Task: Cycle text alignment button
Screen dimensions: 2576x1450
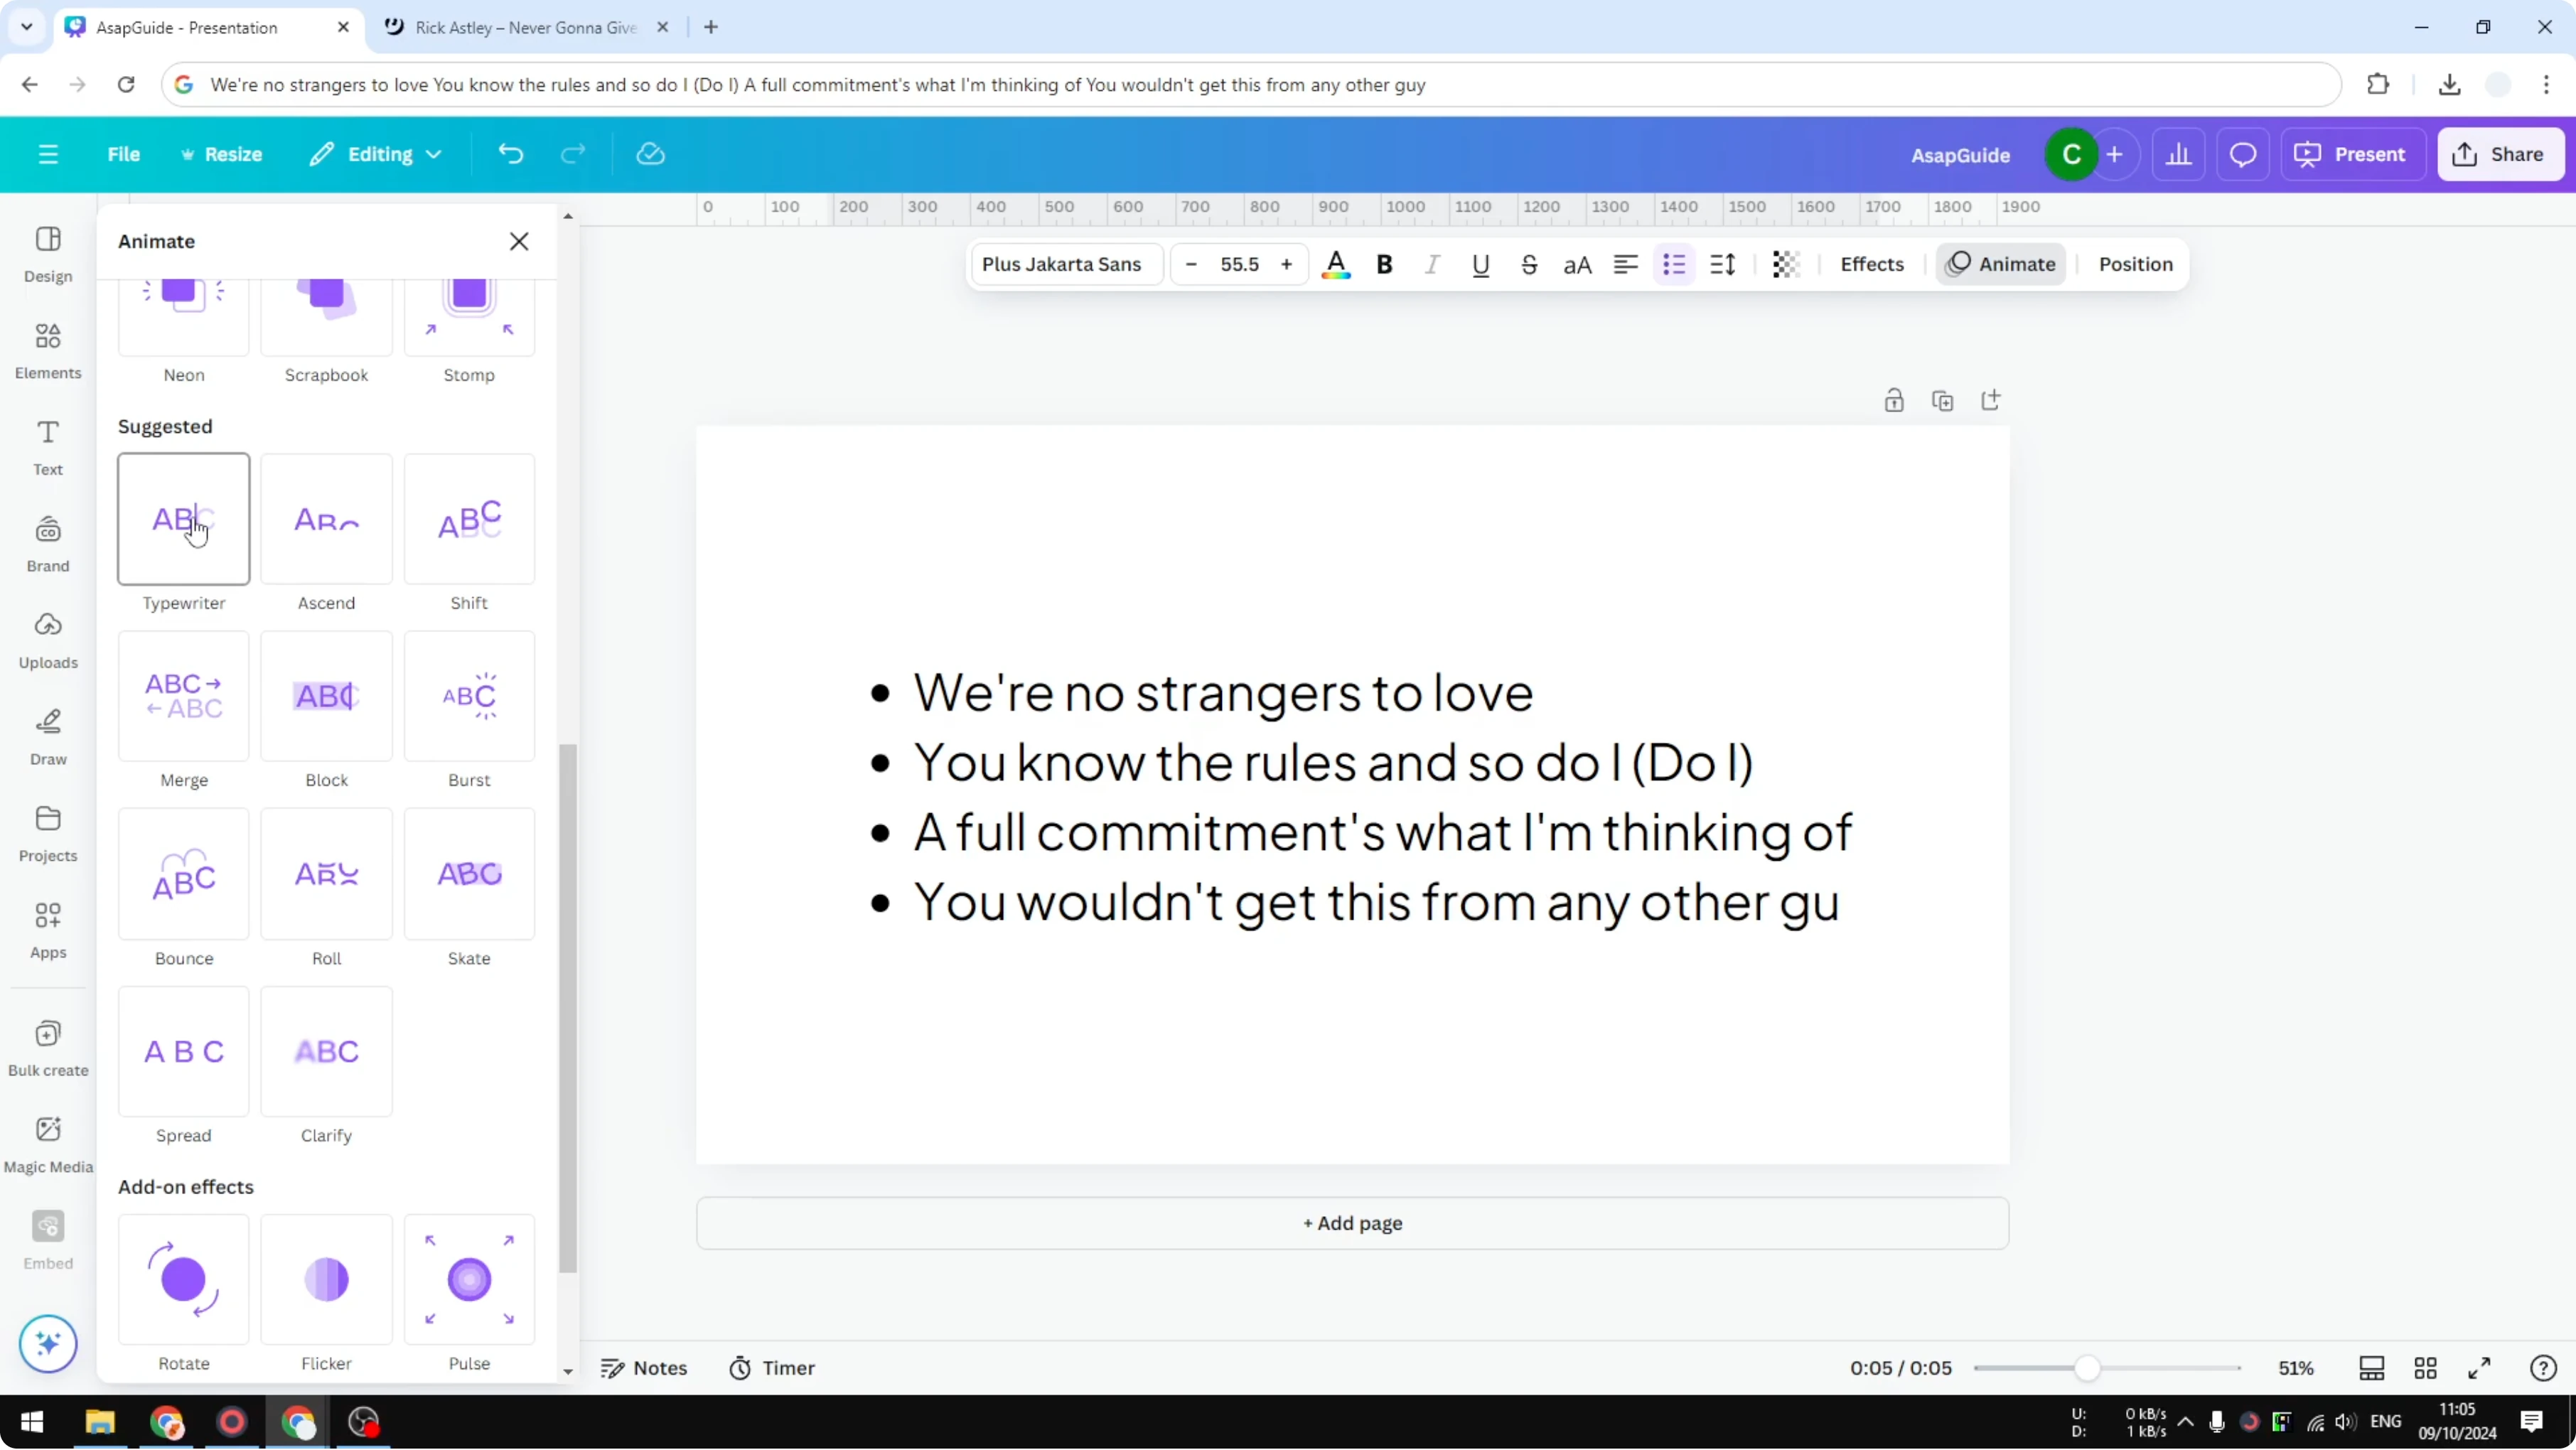Action: pos(1626,264)
